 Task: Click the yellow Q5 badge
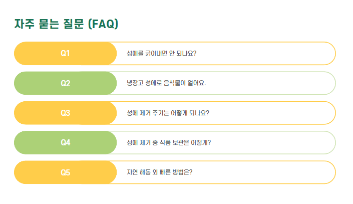point(65,172)
